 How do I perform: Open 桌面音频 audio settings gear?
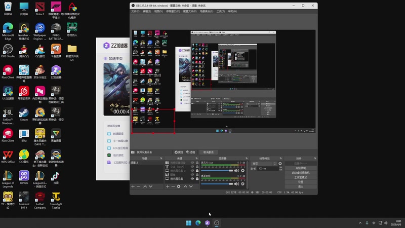point(243,184)
